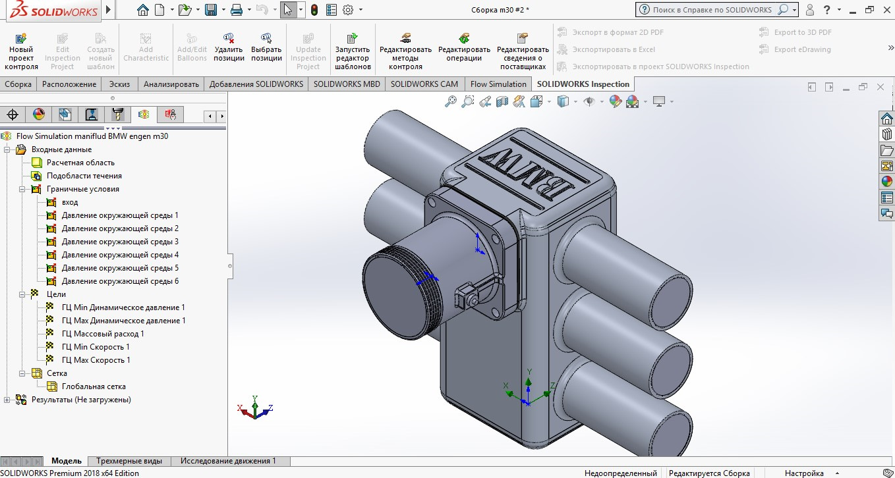Save the assembly with floppy icon
Image resolution: width=895 pixels, height=478 pixels.
[x=211, y=10]
